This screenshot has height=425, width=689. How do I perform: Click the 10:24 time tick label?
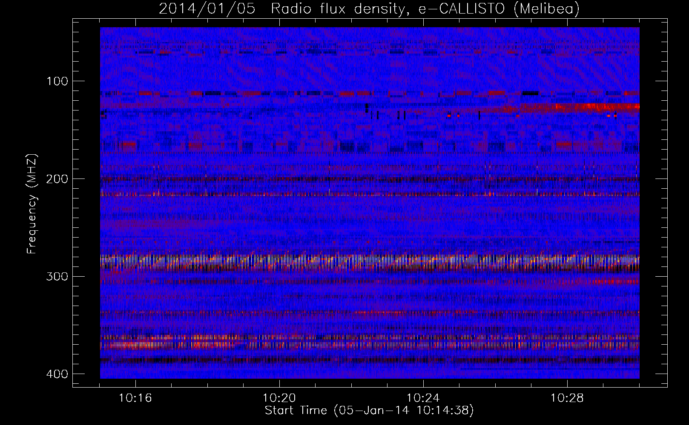(423, 398)
